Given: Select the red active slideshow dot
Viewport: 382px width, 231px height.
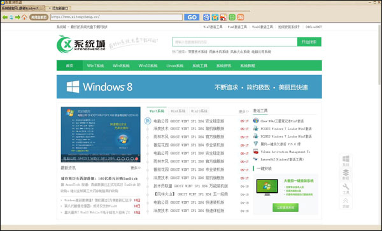Looking at the screenshot, I should pos(137,159).
